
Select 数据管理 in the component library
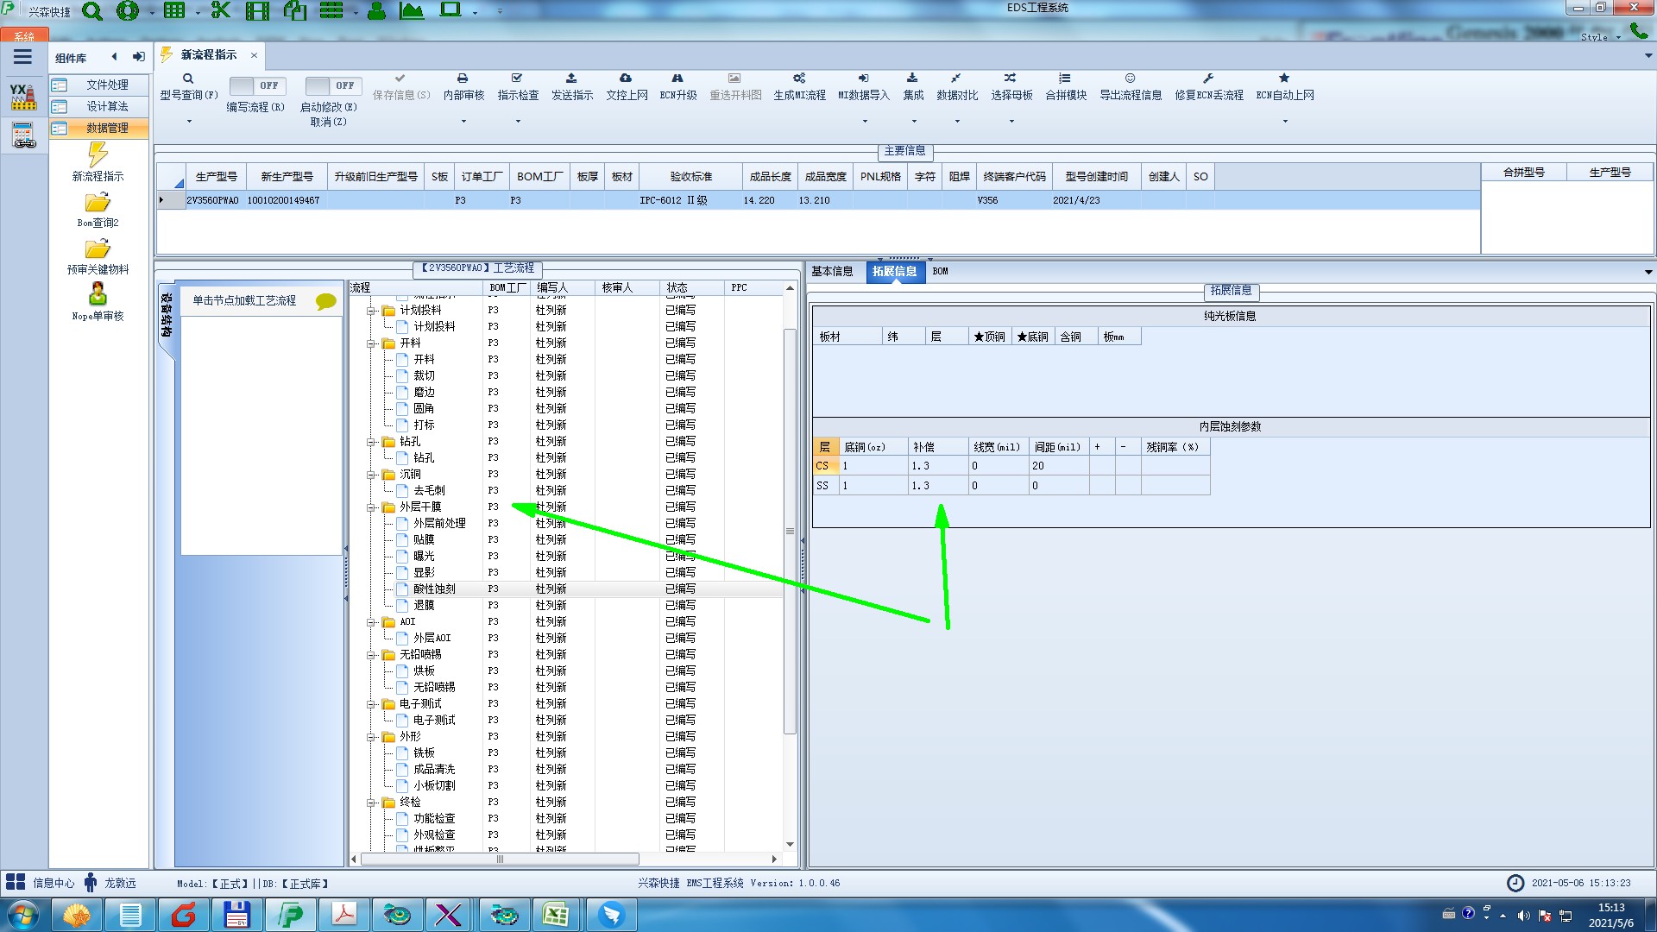click(107, 128)
